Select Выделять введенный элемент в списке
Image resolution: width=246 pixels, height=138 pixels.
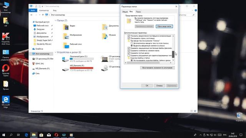(x=131, y=46)
